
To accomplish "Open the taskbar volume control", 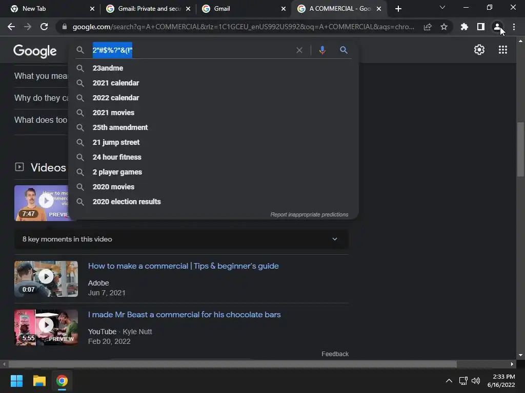I will tap(476, 381).
